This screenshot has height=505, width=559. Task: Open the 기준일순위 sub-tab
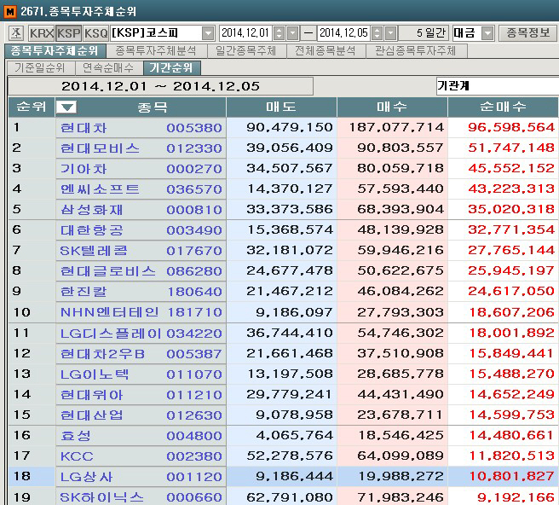(40, 67)
